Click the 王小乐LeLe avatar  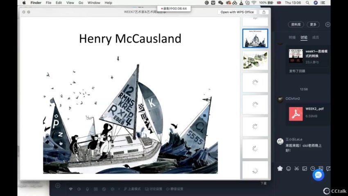280,141
